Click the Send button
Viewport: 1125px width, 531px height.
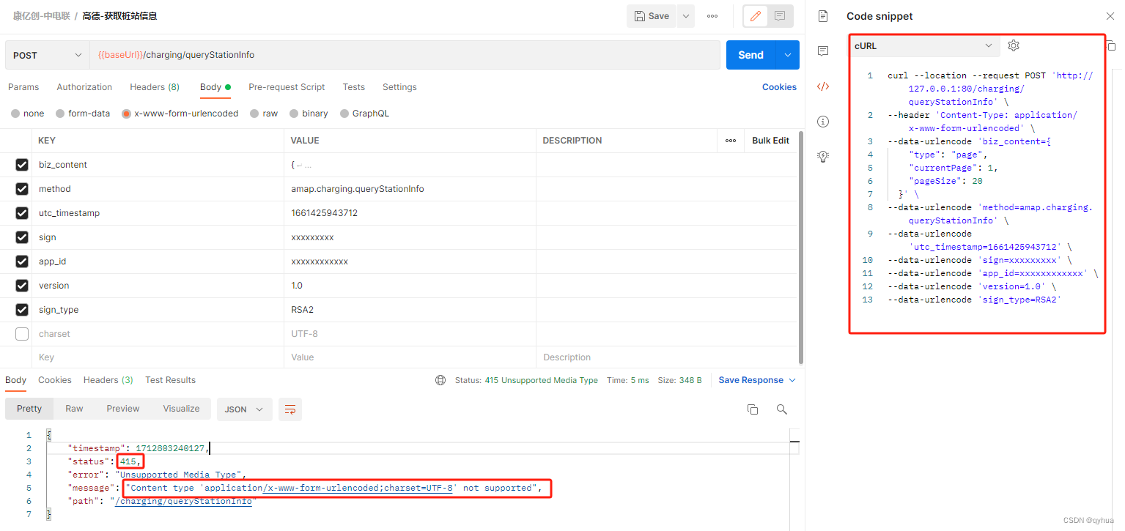tap(750, 54)
